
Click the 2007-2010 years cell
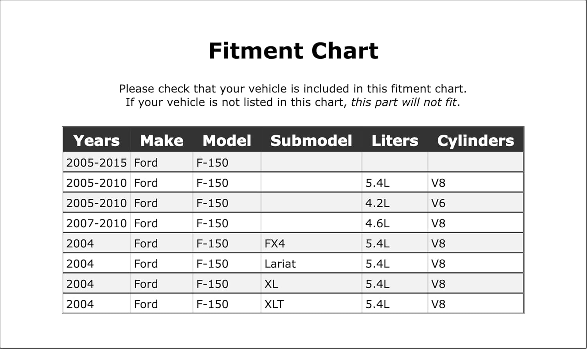click(x=96, y=223)
